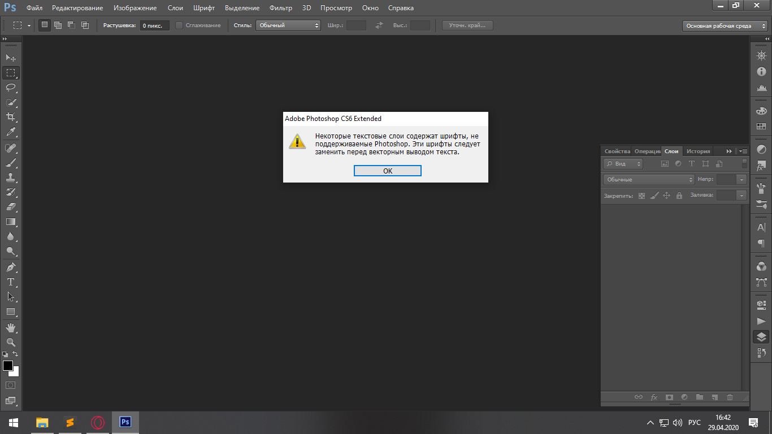The height and width of the screenshot is (434, 772).
Task: Click the white background color swatch
Action: pyautogui.click(x=15, y=373)
